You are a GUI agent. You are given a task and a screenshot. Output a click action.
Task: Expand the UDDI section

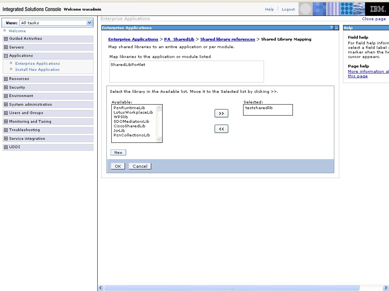pyautogui.click(x=6, y=147)
